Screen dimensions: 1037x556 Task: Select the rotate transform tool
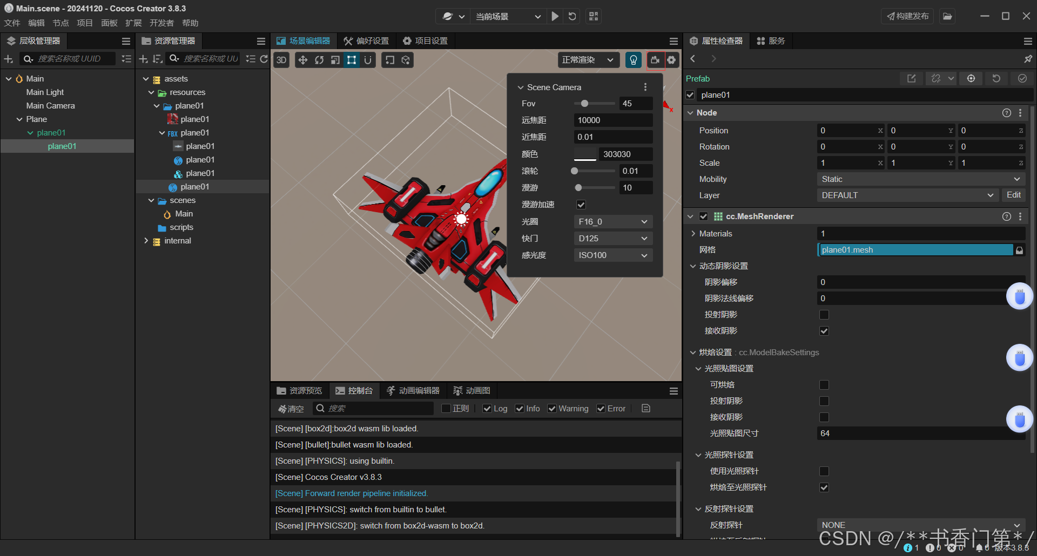319,60
